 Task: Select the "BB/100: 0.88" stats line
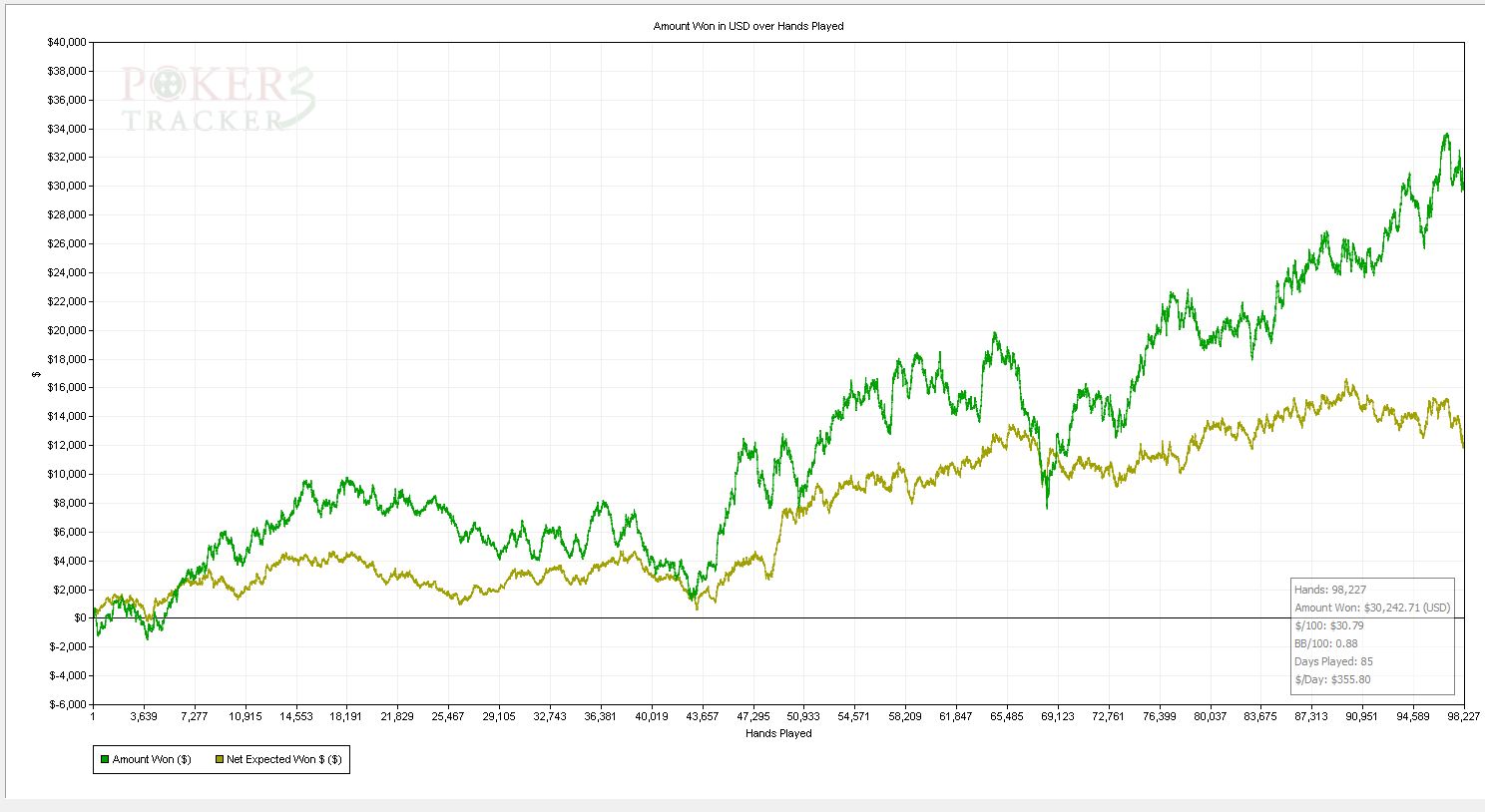pos(1325,643)
